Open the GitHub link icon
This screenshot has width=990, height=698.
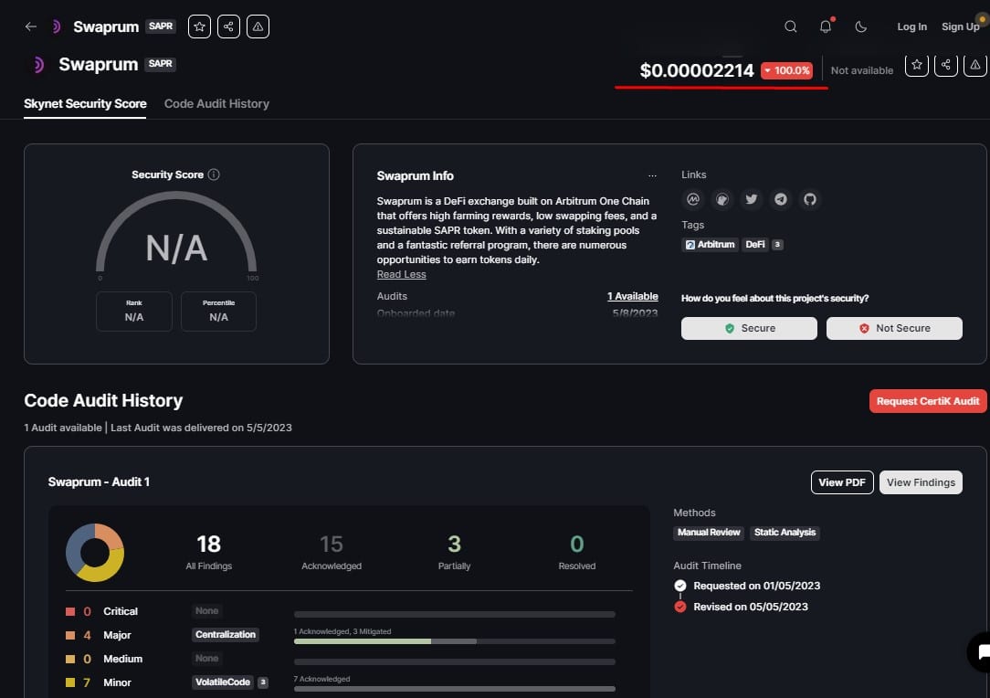[x=810, y=199]
